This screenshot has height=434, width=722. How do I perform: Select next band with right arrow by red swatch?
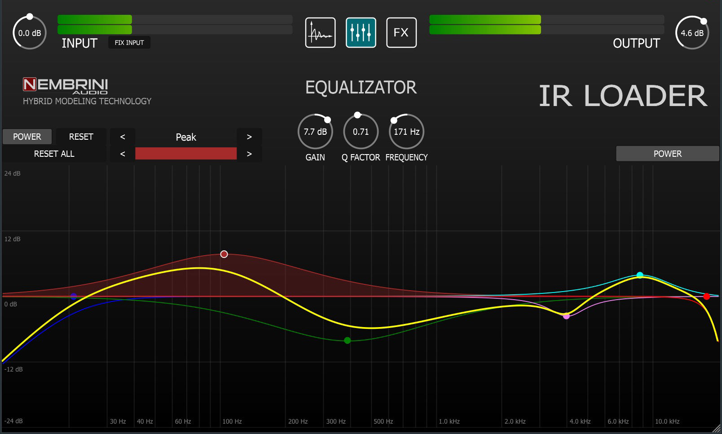(x=249, y=154)
